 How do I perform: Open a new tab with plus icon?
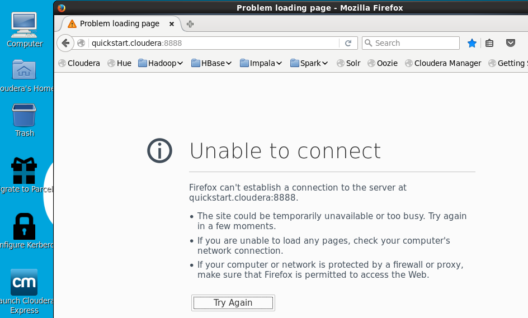point(190,24)
